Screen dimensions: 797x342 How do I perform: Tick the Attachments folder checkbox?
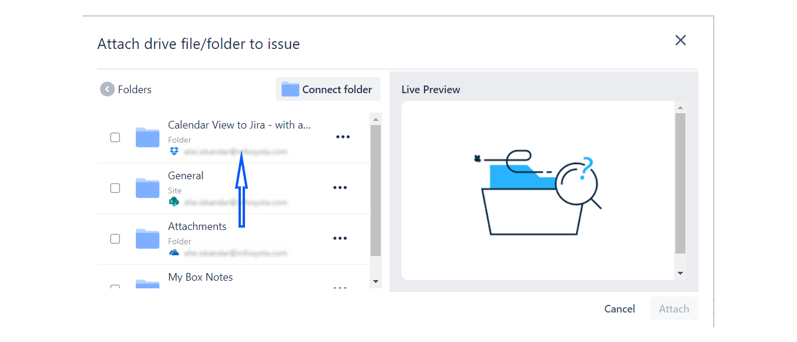point(115,239)
